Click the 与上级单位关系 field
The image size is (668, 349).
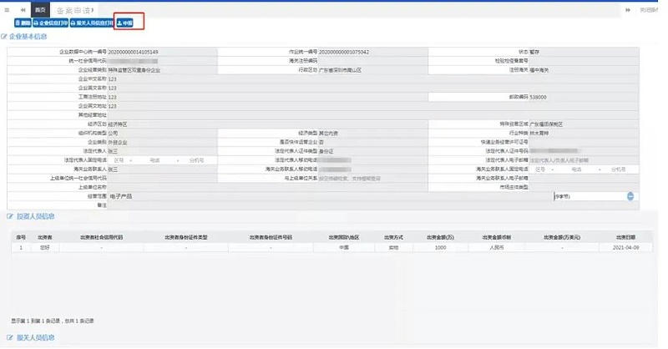tap(372, 179)
